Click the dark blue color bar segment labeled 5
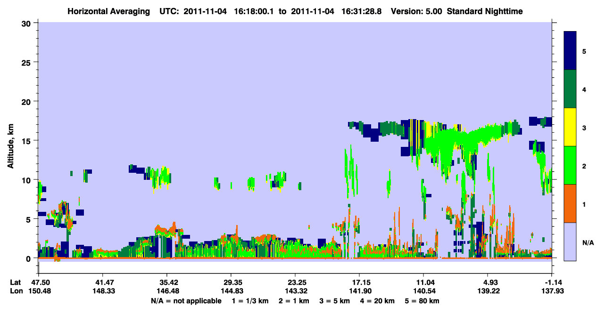Viewport: 613px width, 314px height. coord(571,51)
